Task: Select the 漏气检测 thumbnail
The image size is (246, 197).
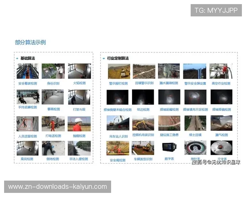Action: 221,123
